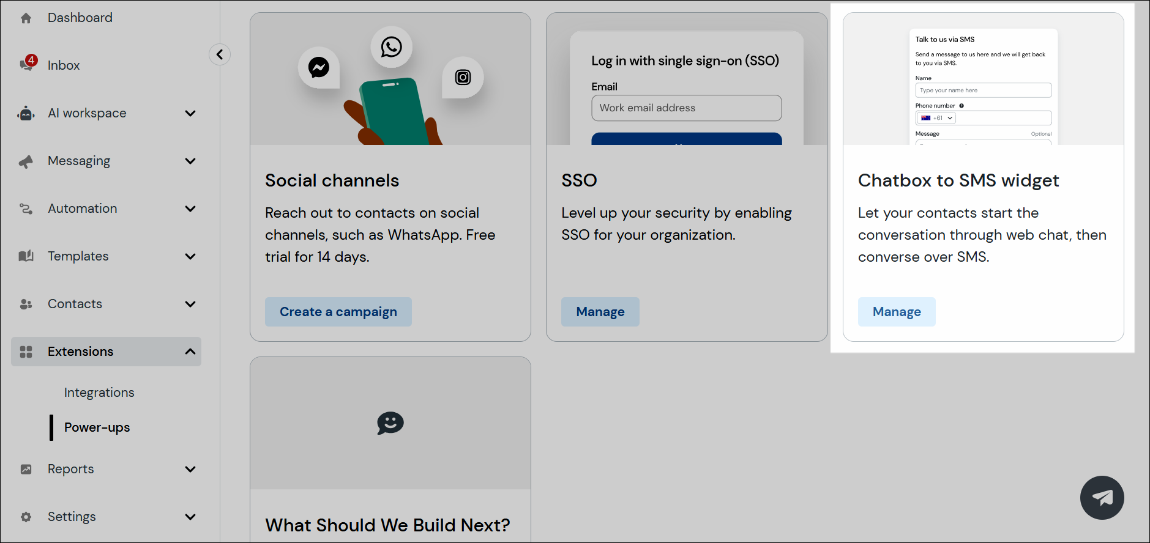Collapse the Extensions chevron
1150x543 pixels.
click(190, 352)
